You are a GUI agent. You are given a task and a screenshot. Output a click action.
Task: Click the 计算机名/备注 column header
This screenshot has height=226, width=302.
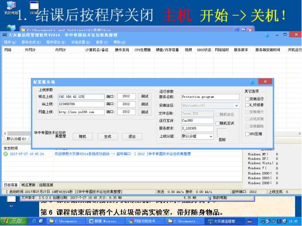pos(97,50)
